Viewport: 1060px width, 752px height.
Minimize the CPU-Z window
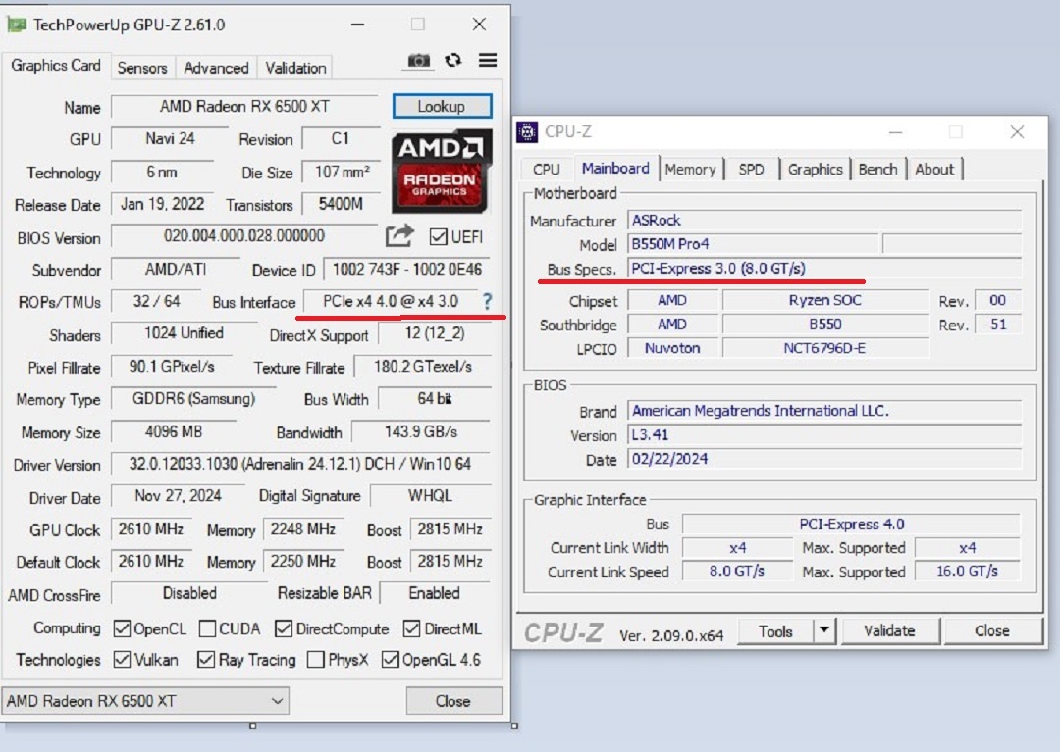(896, 132)
